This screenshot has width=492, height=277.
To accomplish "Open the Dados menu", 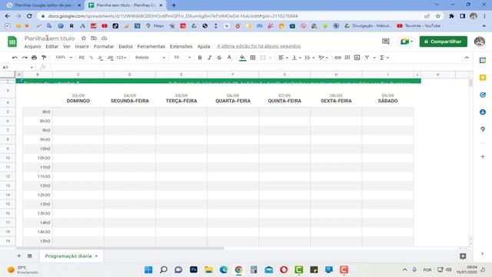I will 125,46.
